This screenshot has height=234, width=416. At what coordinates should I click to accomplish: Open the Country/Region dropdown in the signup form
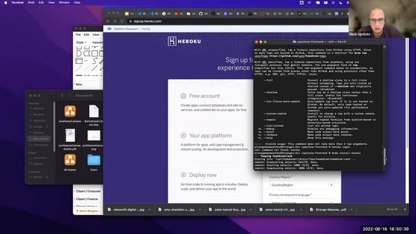(x=302, y=185)
